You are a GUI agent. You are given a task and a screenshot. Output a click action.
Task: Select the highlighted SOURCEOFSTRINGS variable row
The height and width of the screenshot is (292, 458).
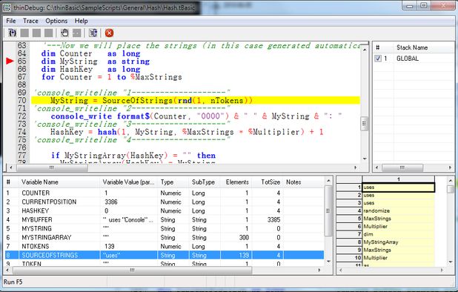165,255
